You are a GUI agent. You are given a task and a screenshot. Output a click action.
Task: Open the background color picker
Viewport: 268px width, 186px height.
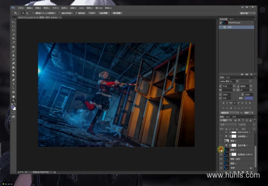tap(15, 109)
